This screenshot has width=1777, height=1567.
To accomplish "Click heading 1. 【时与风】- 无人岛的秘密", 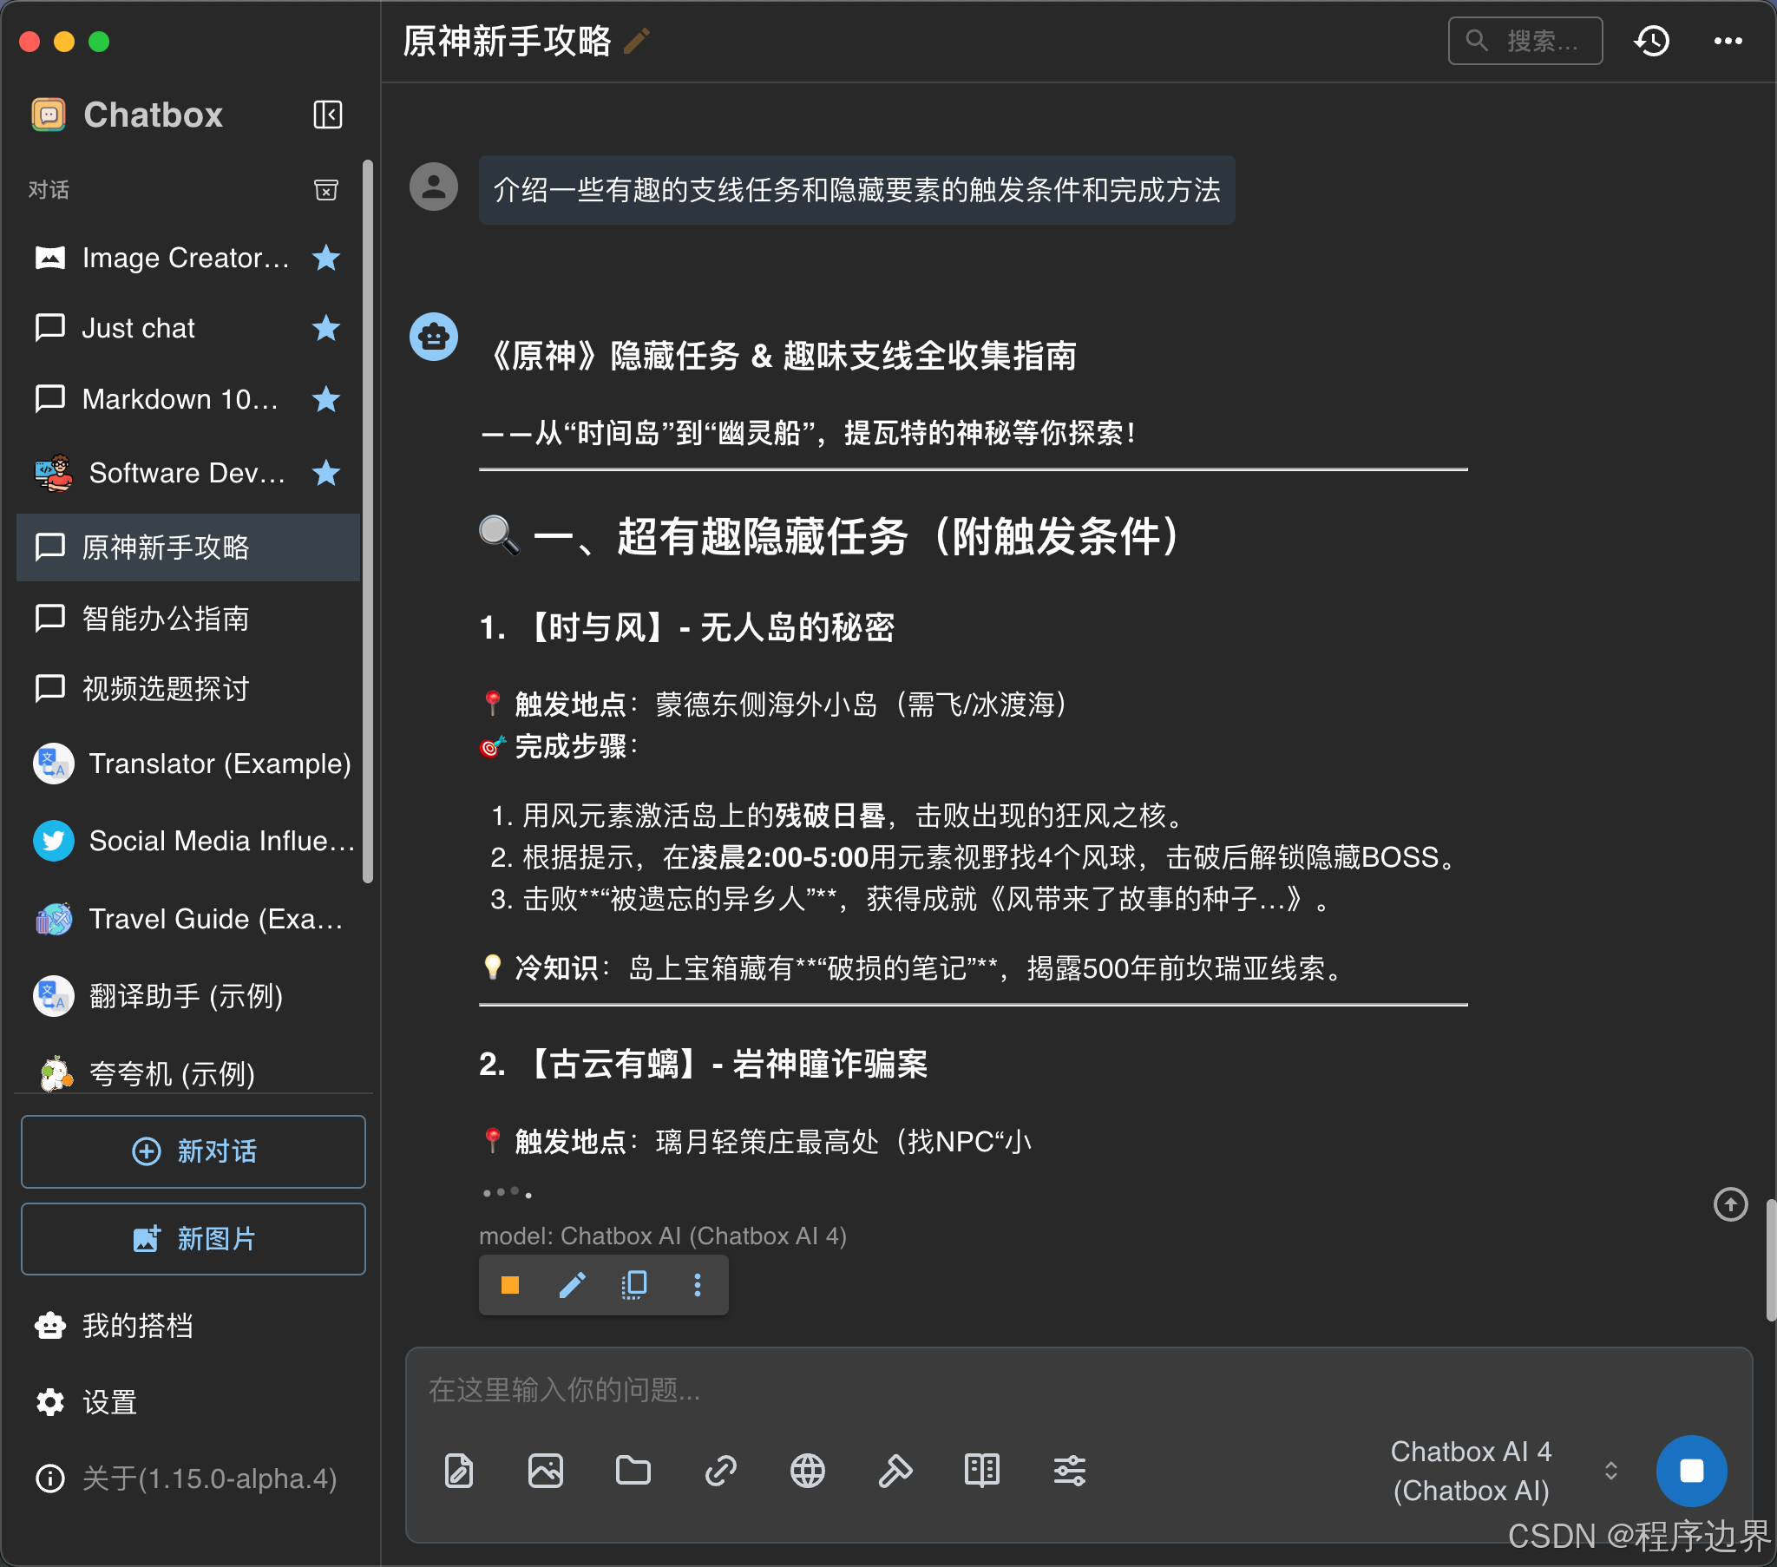I will tap(687, 627).
